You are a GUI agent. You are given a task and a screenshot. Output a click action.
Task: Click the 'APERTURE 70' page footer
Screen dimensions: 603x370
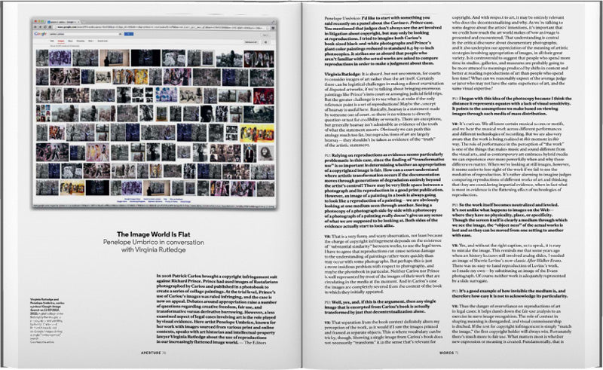point(154,353)
